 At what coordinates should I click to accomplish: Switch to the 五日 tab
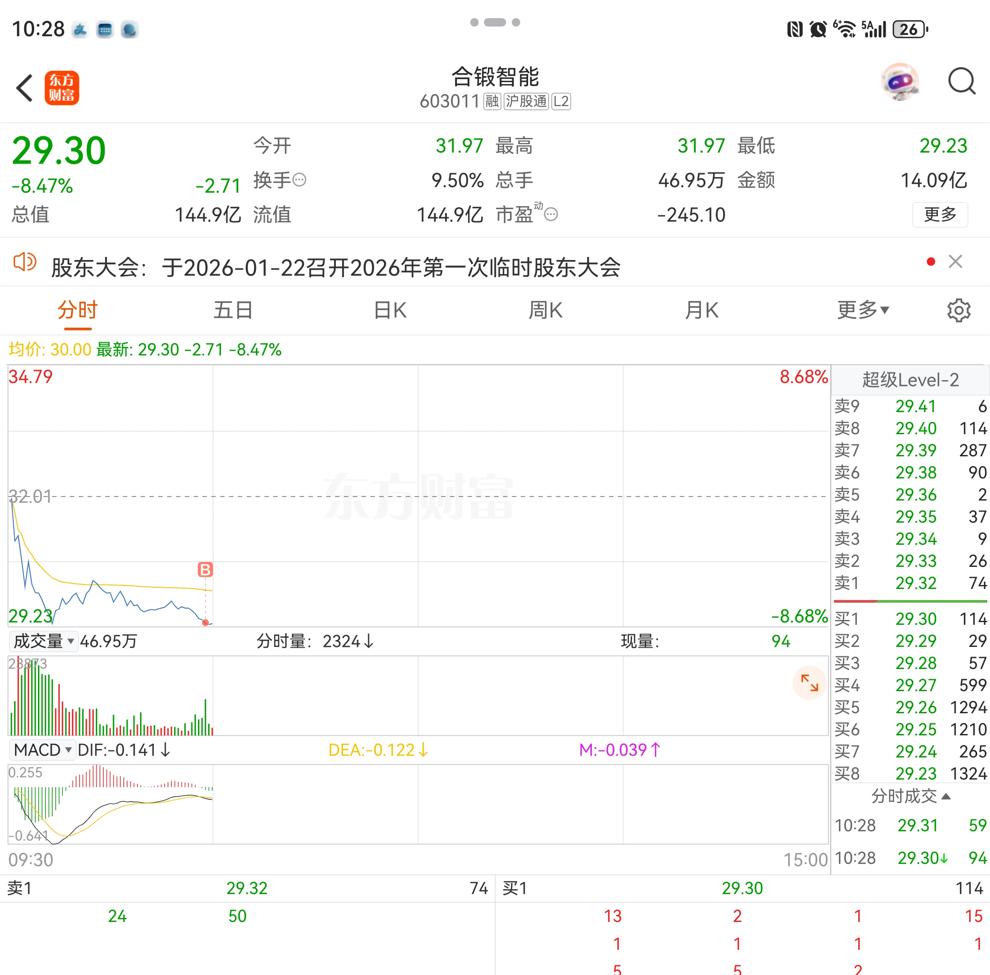pos(233,310)
